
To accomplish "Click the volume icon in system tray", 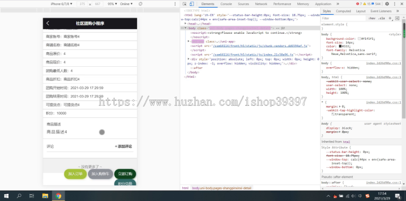I will pos(353,196).
